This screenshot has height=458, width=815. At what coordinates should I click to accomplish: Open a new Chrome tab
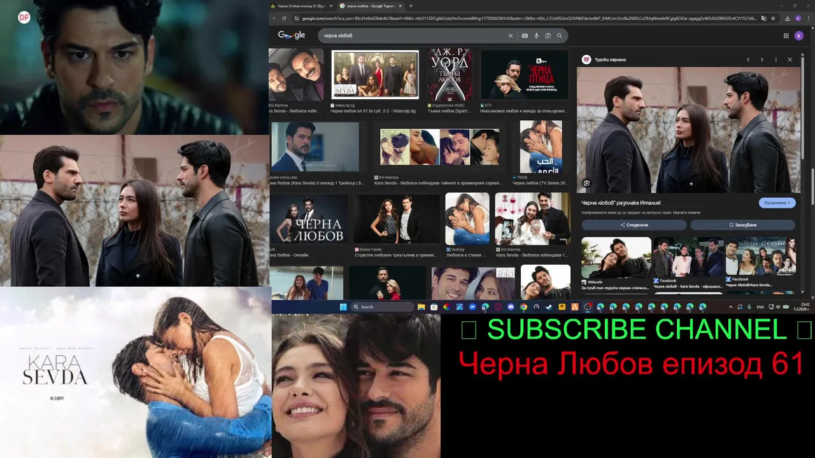click(411, 6)
